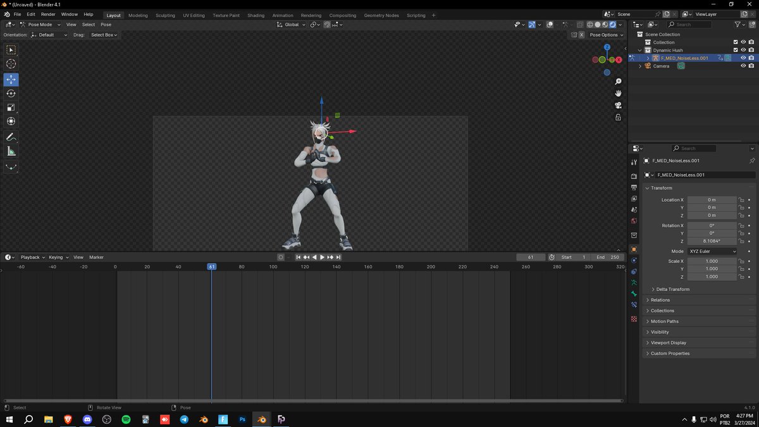The height and width of the screenshot is (427, 759).
Task: Exclude Collection from view layer checkbox
Action: 735,42
